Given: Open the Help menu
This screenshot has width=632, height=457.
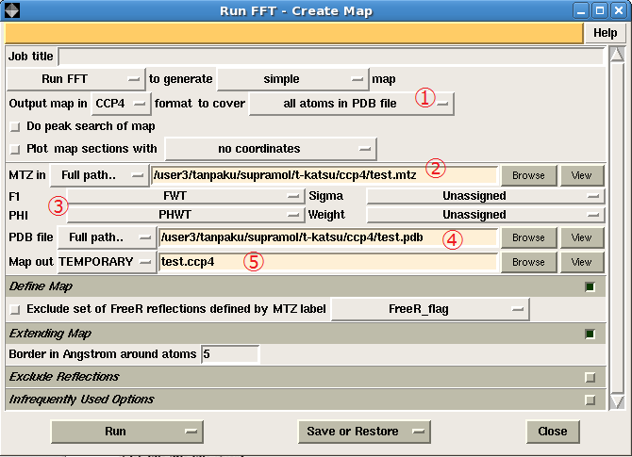Looking at the screenshot, I should tap(605, 33).
